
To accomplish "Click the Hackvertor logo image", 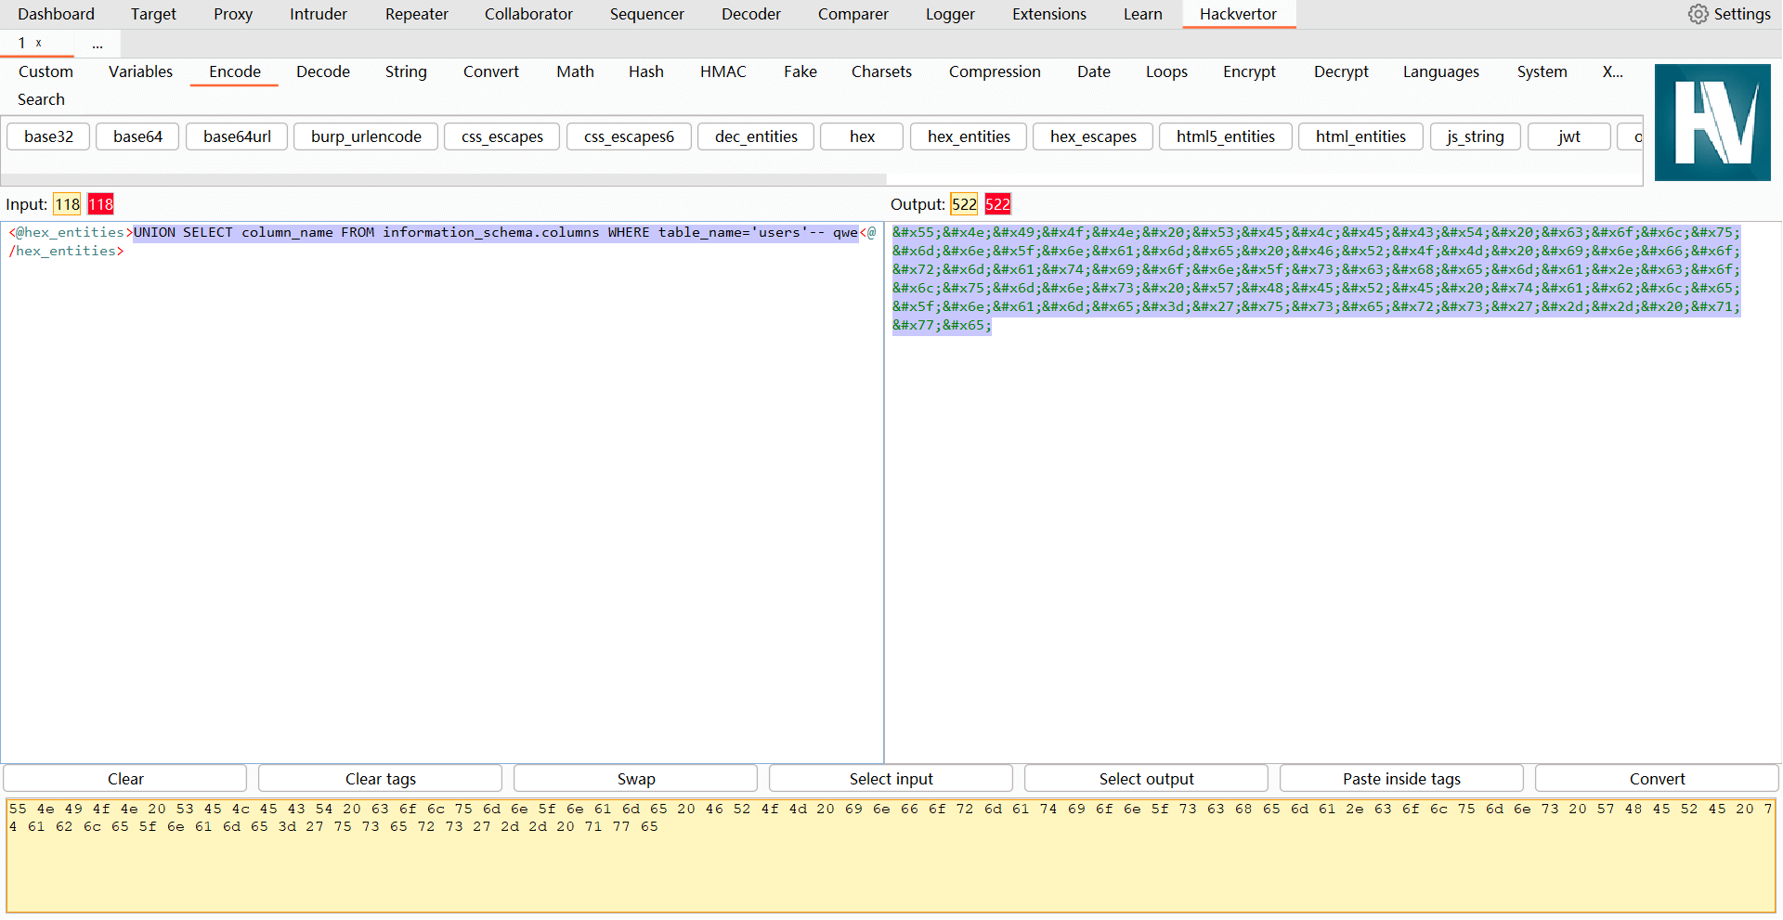I will (x=1712, y=123).
